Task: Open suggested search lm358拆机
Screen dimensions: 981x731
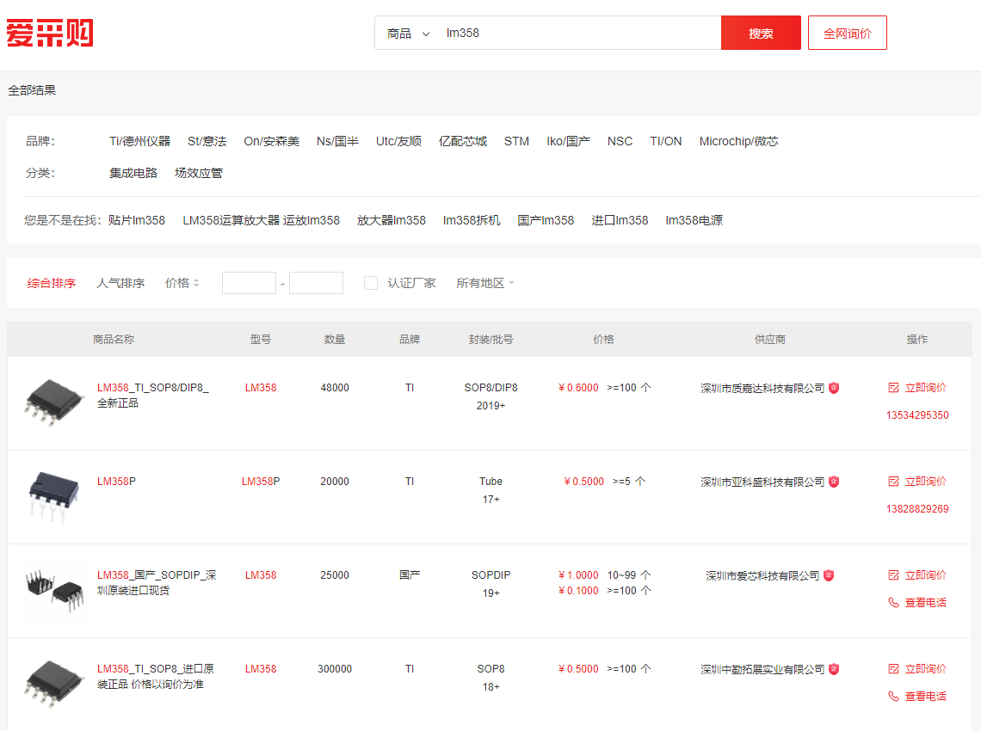Action: point(472,220)
